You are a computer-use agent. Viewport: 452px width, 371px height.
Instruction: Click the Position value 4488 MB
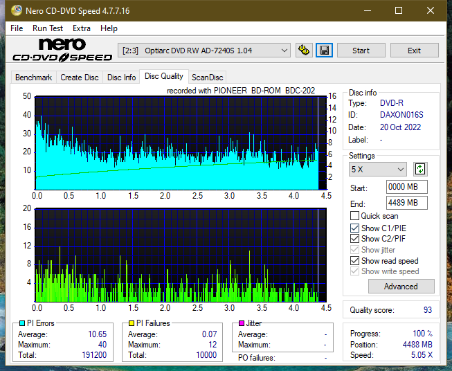tap(417, 345)
